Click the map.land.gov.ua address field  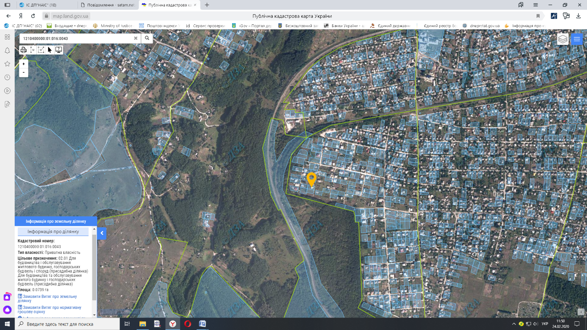click(70, 16)
